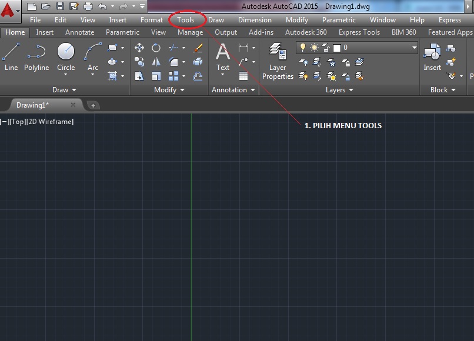Select the Line tool
This screenshot has height=341, width=474.
coord(11,57)
